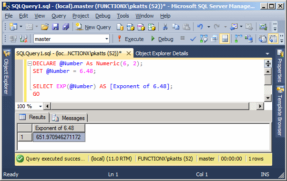287x181 pixels.
Task: Open the Help menu
Action: (165, 16)
